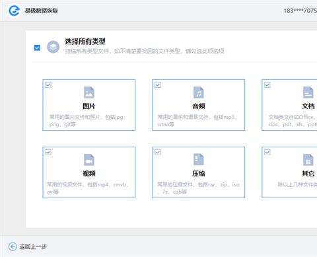Click the document file icon in 文档 card
The image size is (317, 257).
click(308, 92)
